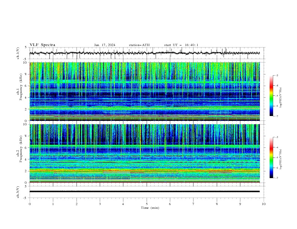Click the ch.2 spectrogram panel
Screen dimensions: 297x229
(145, 153)
